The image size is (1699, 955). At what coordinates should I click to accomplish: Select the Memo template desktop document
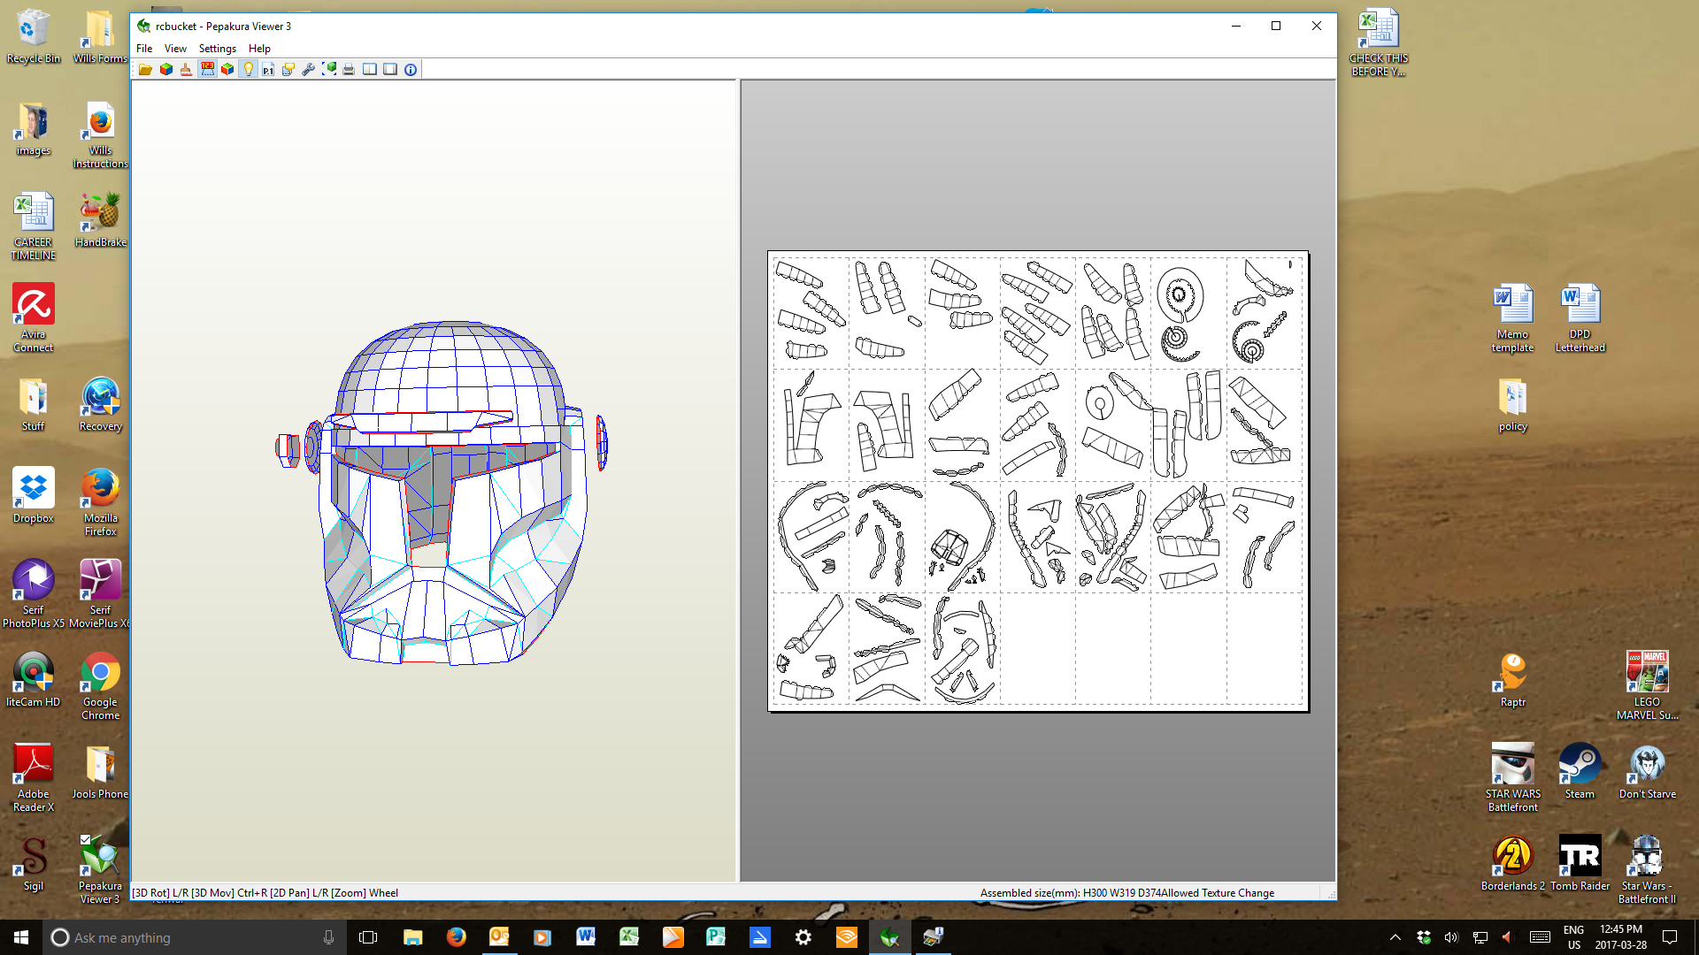coord(1512,318)
